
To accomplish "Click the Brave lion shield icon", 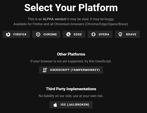I will point(120,34).
